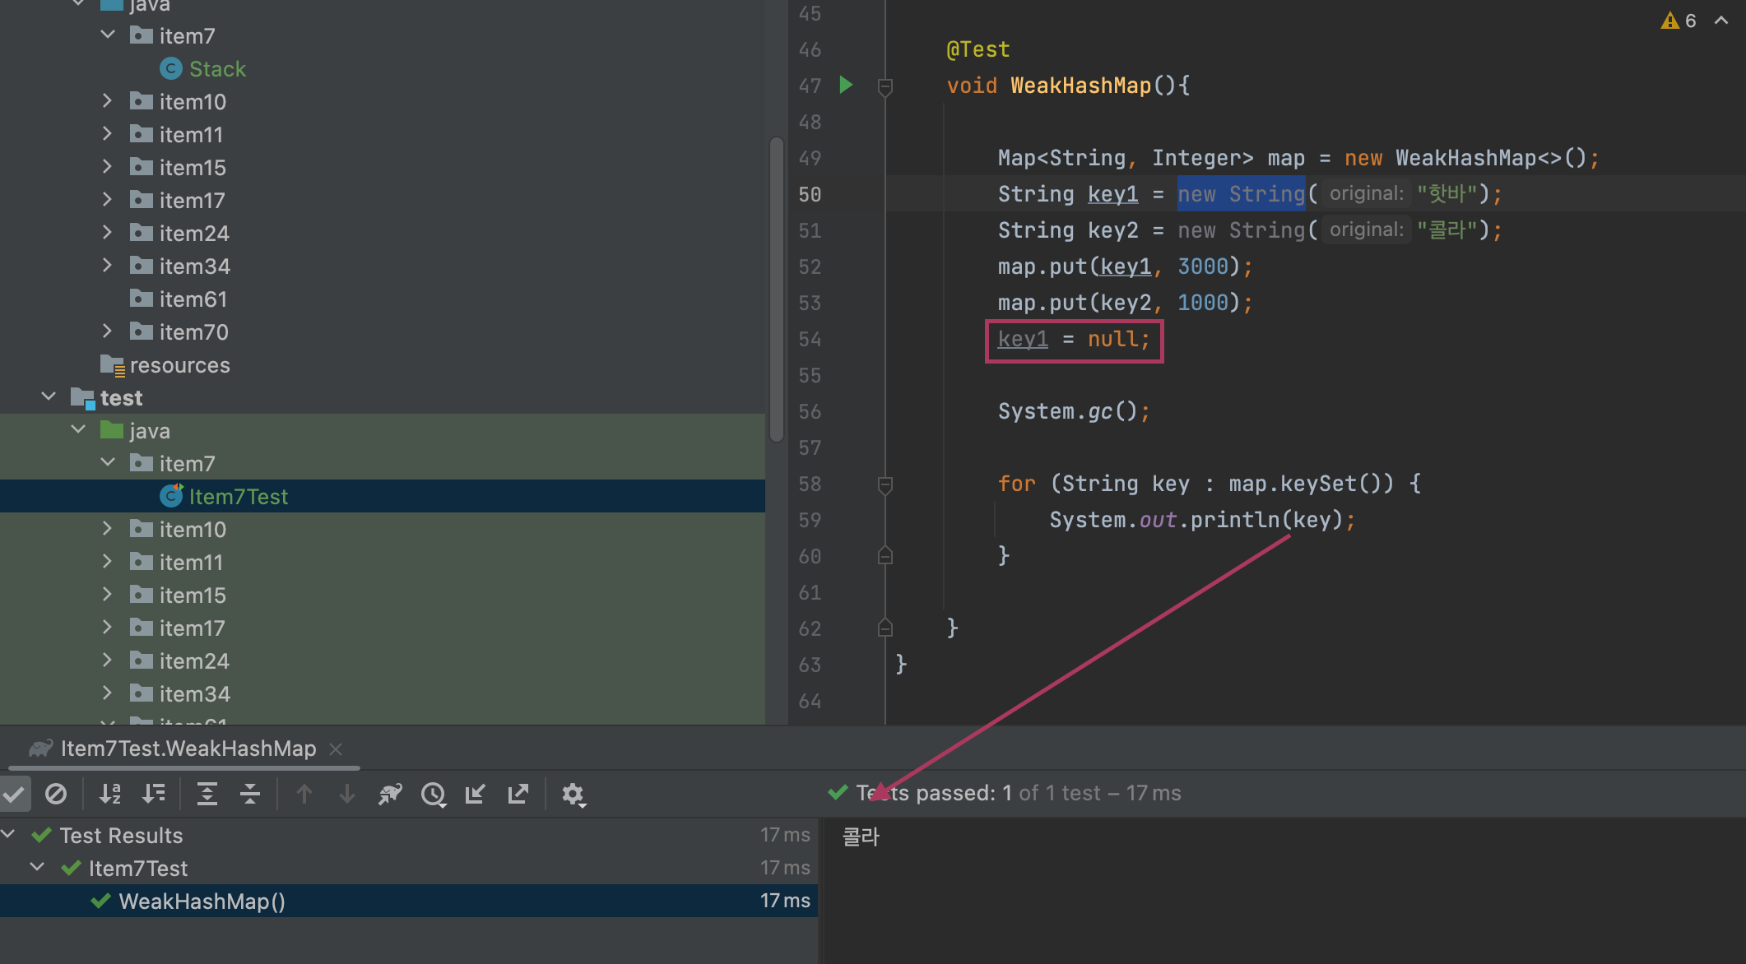1746x964 pixels.
Task: Collapse java folder under test
Action: pos(79,430)
